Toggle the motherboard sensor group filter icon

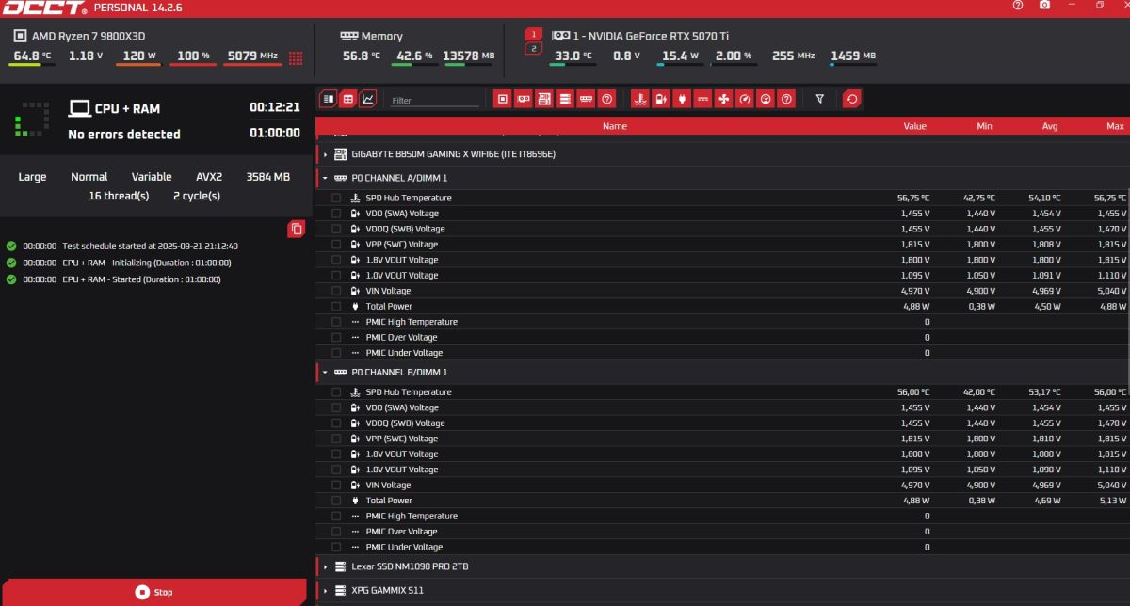[x=544, y=99]
